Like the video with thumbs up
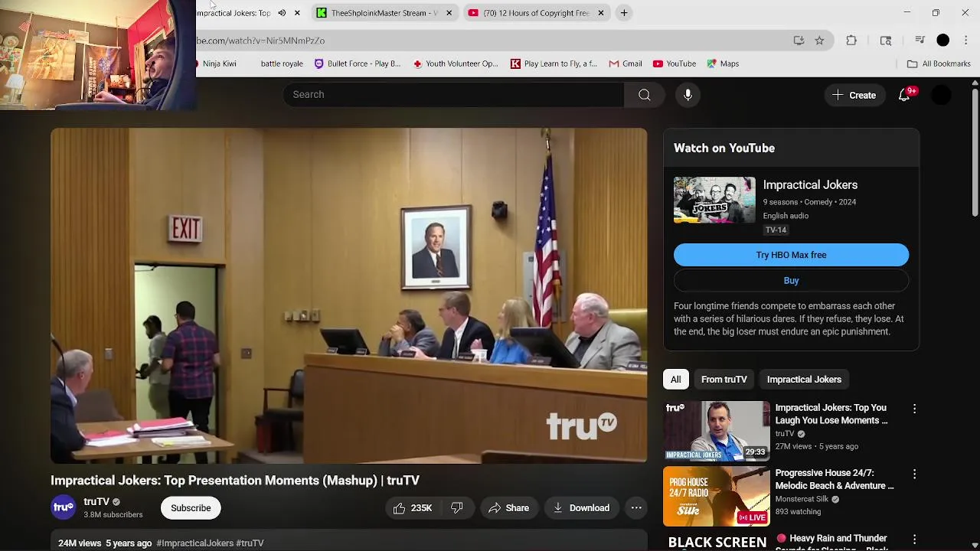 [413, 508]
